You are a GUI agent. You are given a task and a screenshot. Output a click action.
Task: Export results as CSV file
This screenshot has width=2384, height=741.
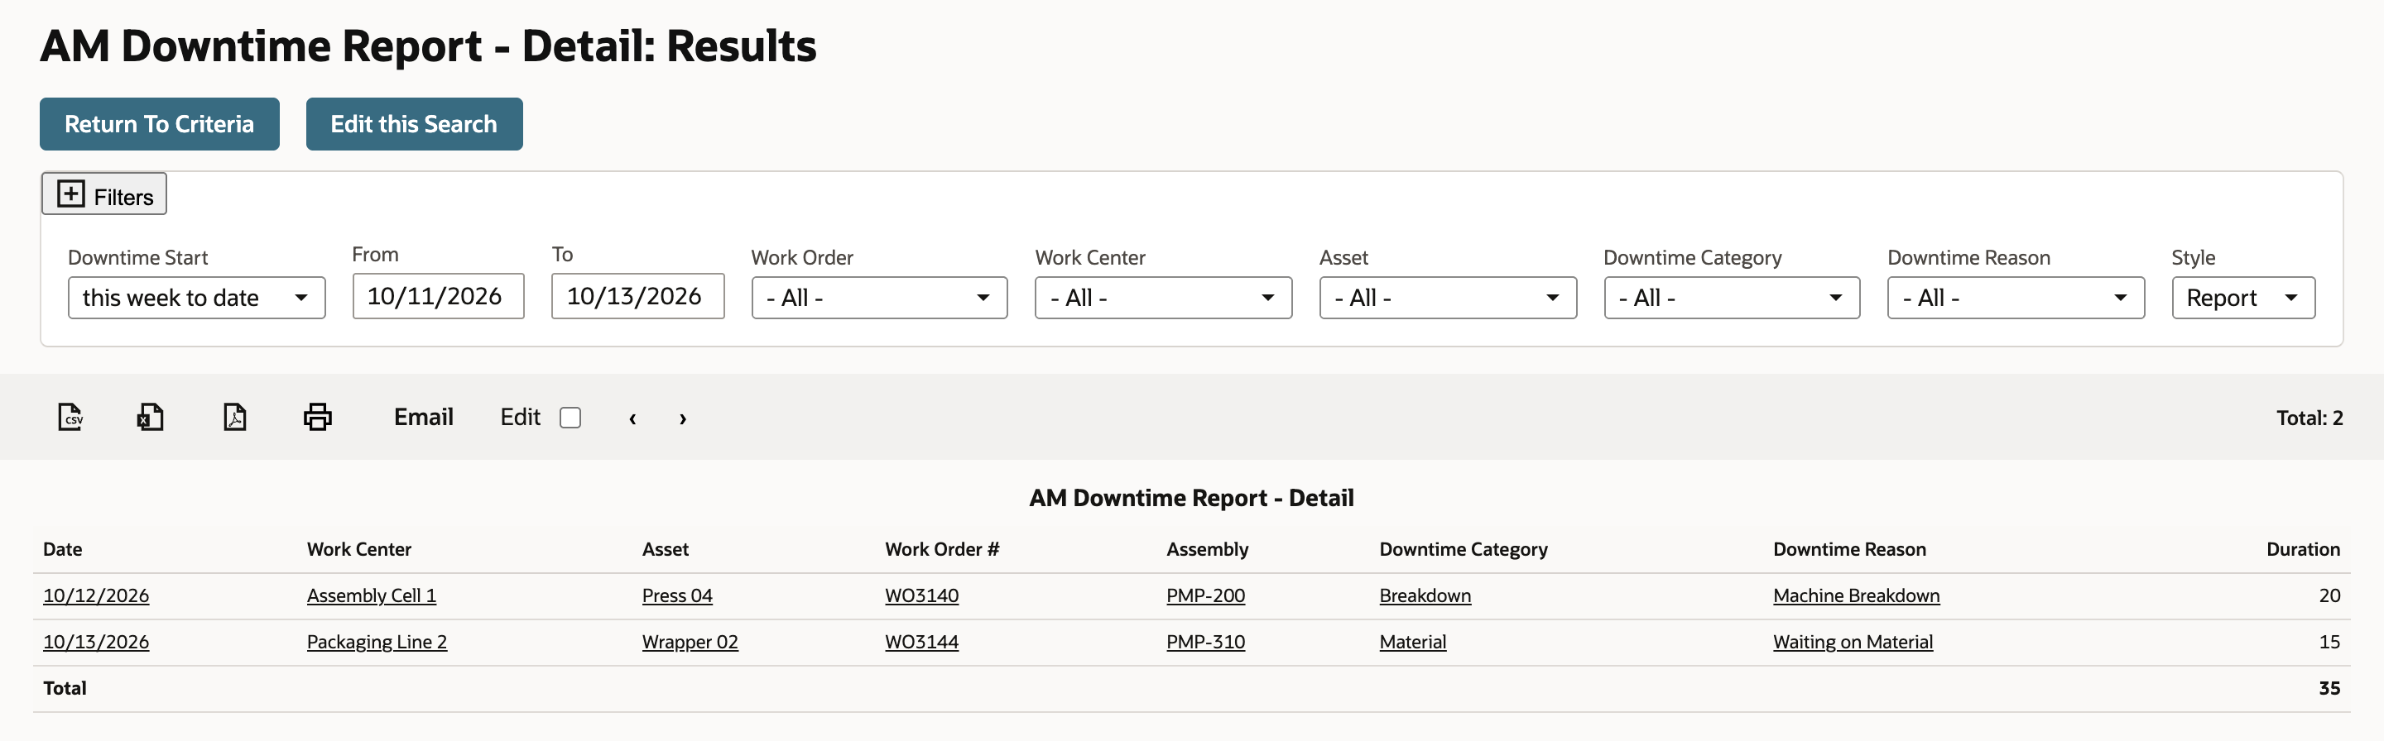[x=70, y=417]
